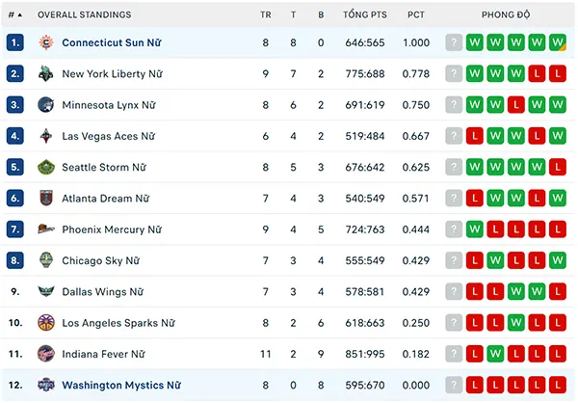Click the Chicago Sky team logo
Screen dimensions: 578x403
click(x=46, y=260)
